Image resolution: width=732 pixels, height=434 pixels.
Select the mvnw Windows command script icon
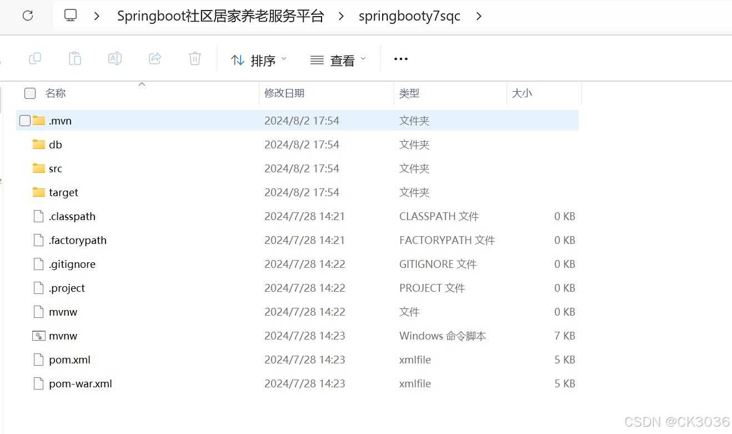pos(39,336)
